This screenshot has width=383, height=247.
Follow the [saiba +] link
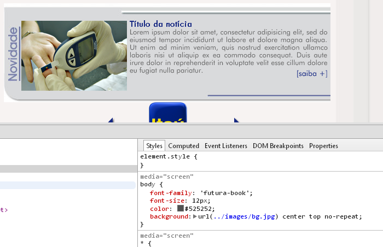[311, 74]
